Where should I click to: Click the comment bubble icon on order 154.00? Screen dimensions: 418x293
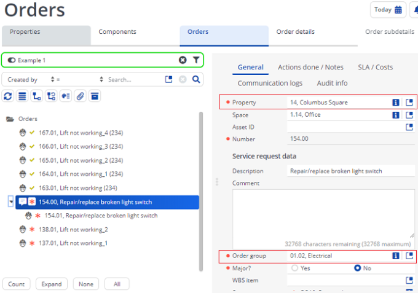click(x=23, y=201)
